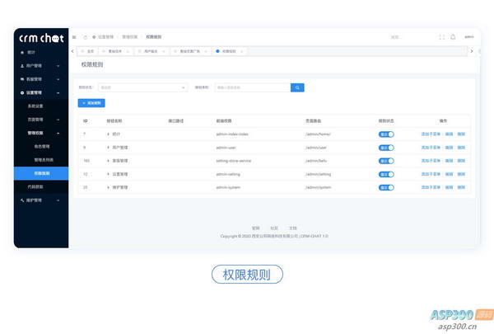This screenshot has height=334, width=494.
Task: Click the gear icon for 设置管理 in sidebar
Action: coord(22,93)
